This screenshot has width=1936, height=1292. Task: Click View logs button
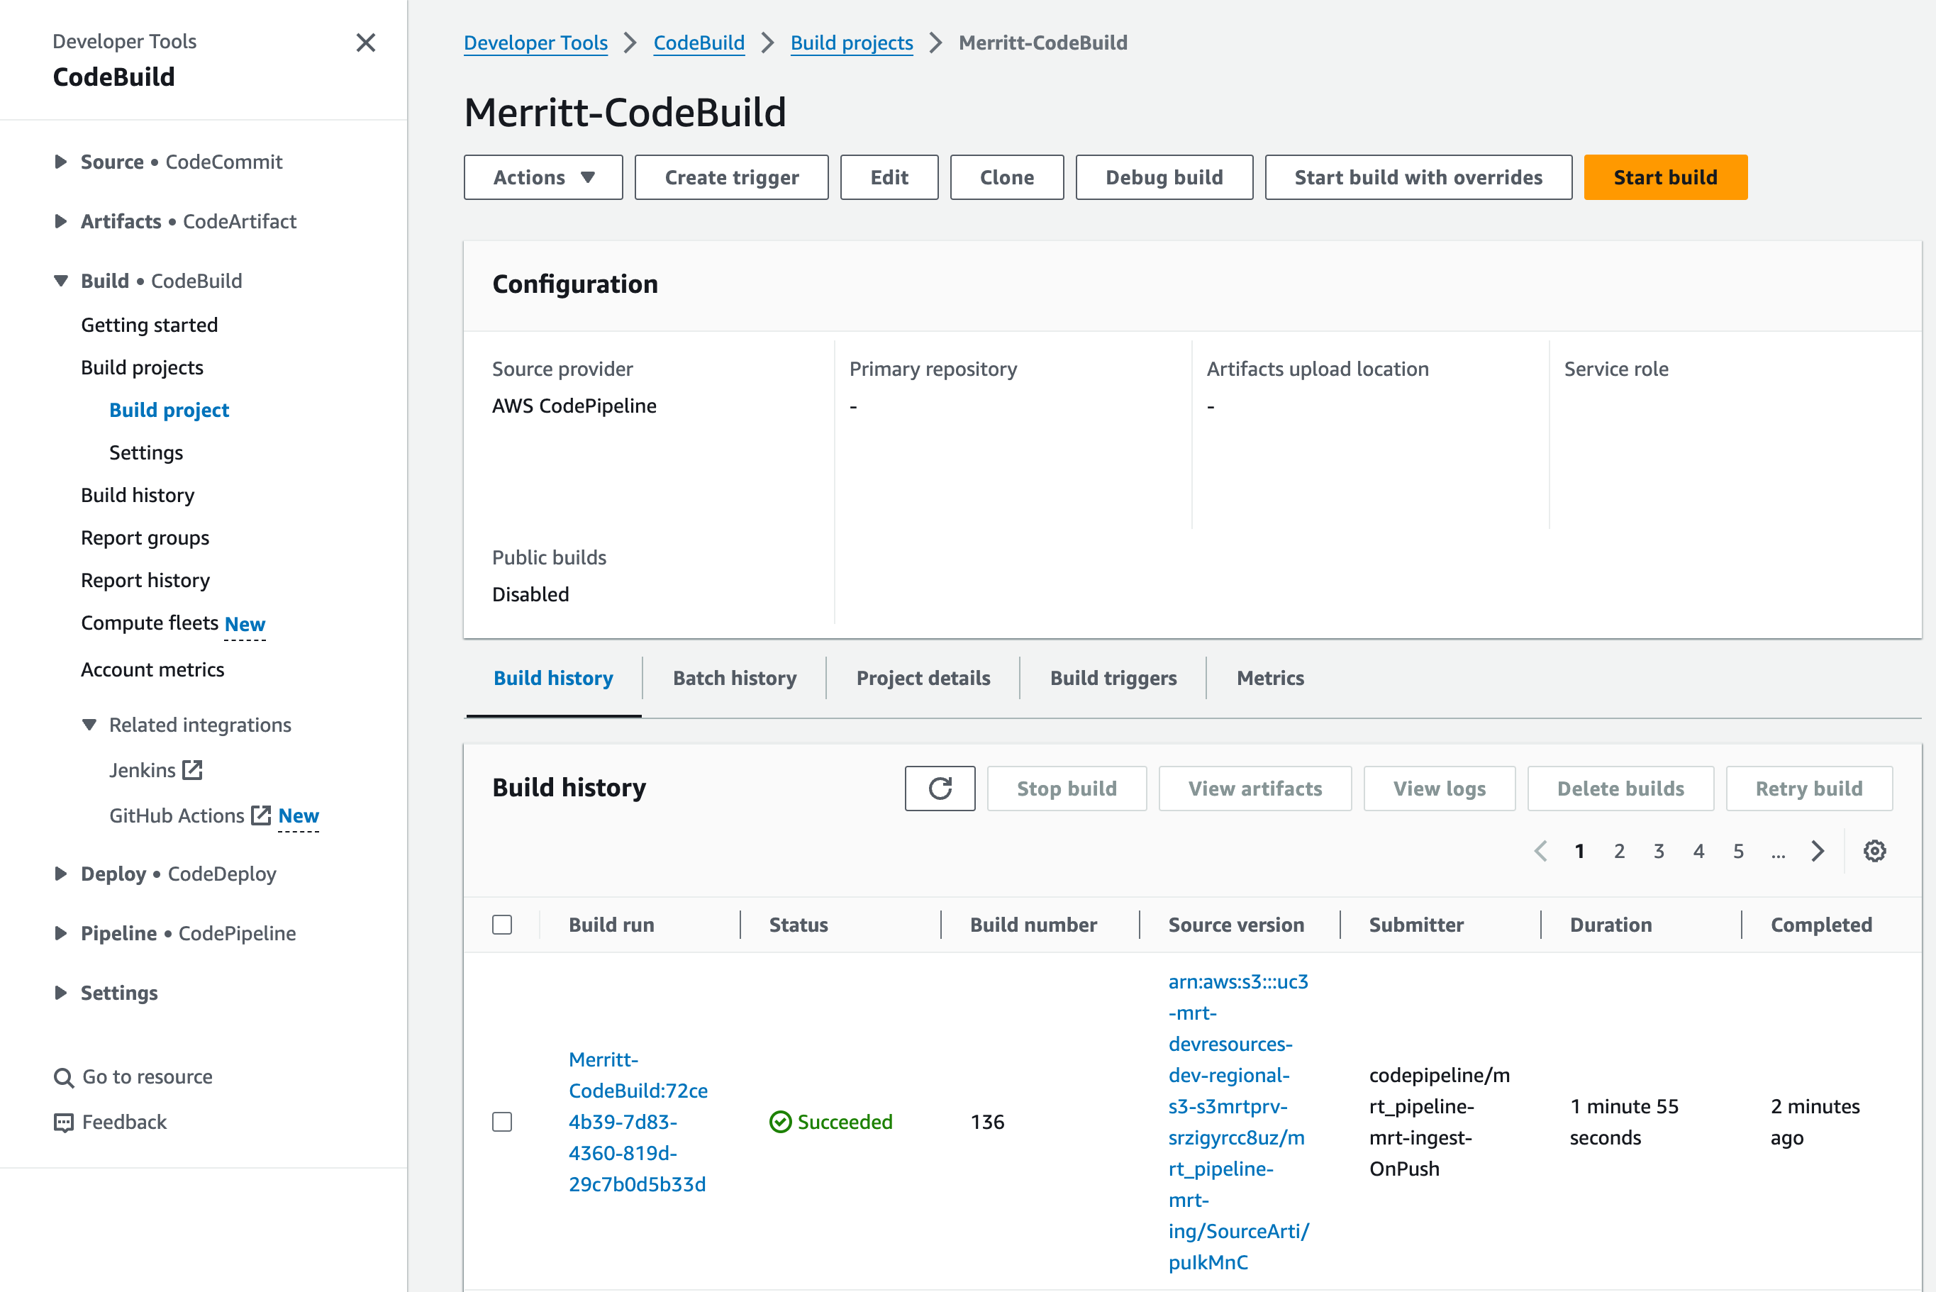click(x=1439, y=788)
